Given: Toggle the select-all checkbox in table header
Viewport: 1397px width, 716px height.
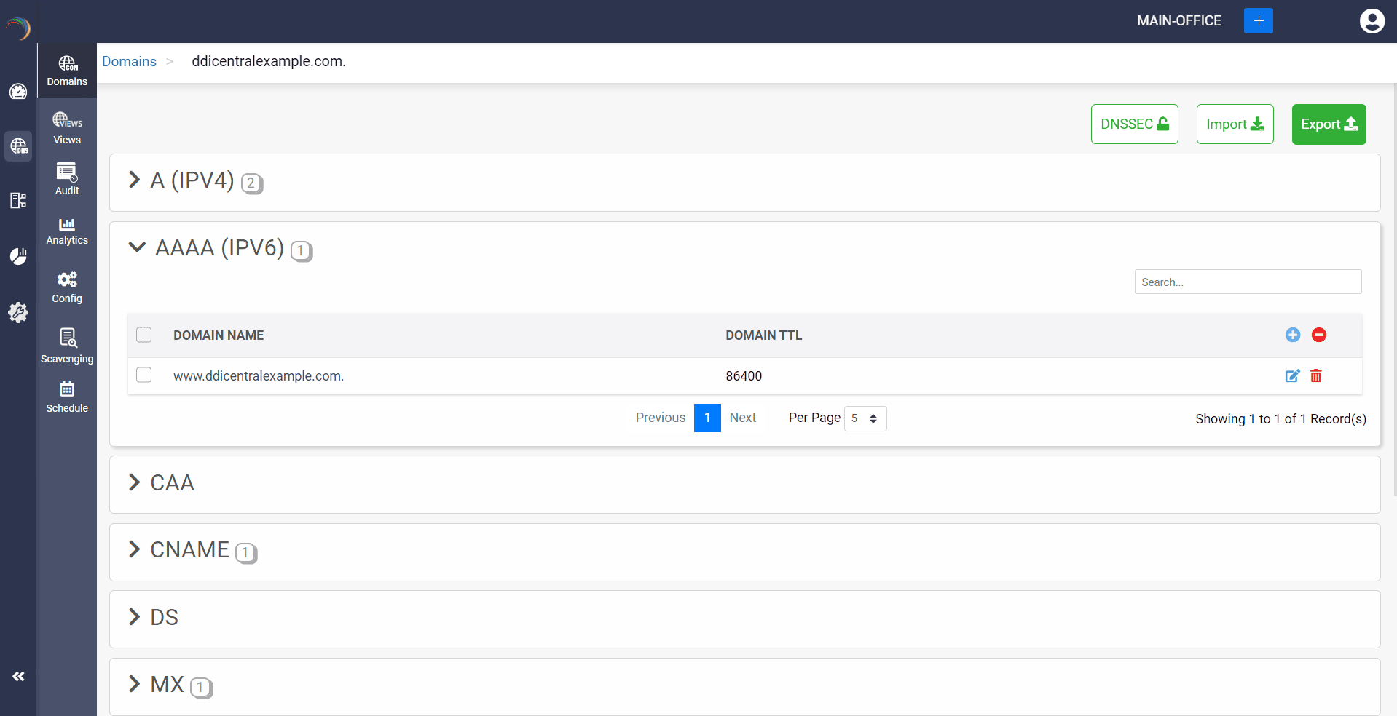Looking at the screenshot, I should (144, 335).
